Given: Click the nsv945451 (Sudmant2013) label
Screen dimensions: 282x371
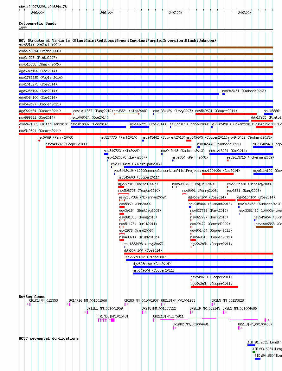Looking at the screenshot, I should (244, 91).
